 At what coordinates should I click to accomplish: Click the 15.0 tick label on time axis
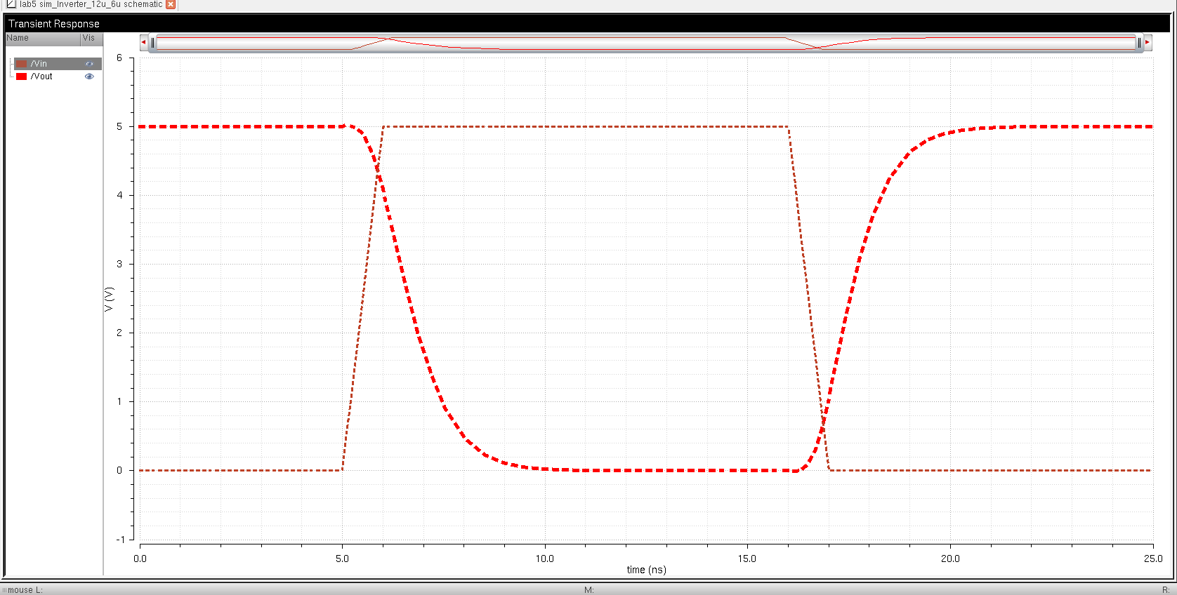[x=747, y=559]
